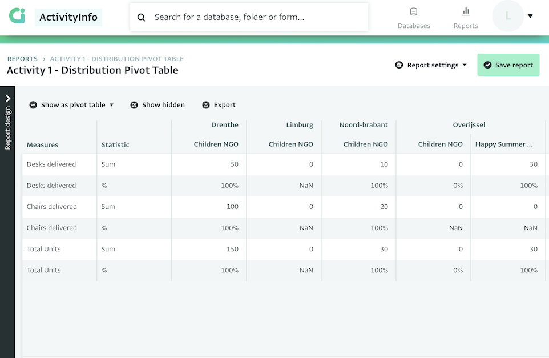Click the database search input field
The image size is (549, 358).
pos(257,17)
